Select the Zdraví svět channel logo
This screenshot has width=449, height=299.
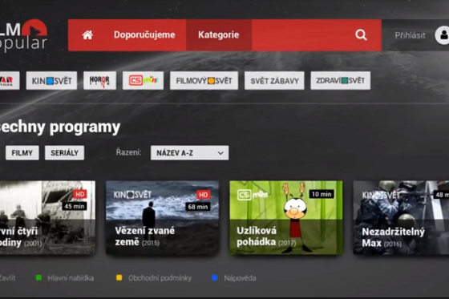[340, 80]
